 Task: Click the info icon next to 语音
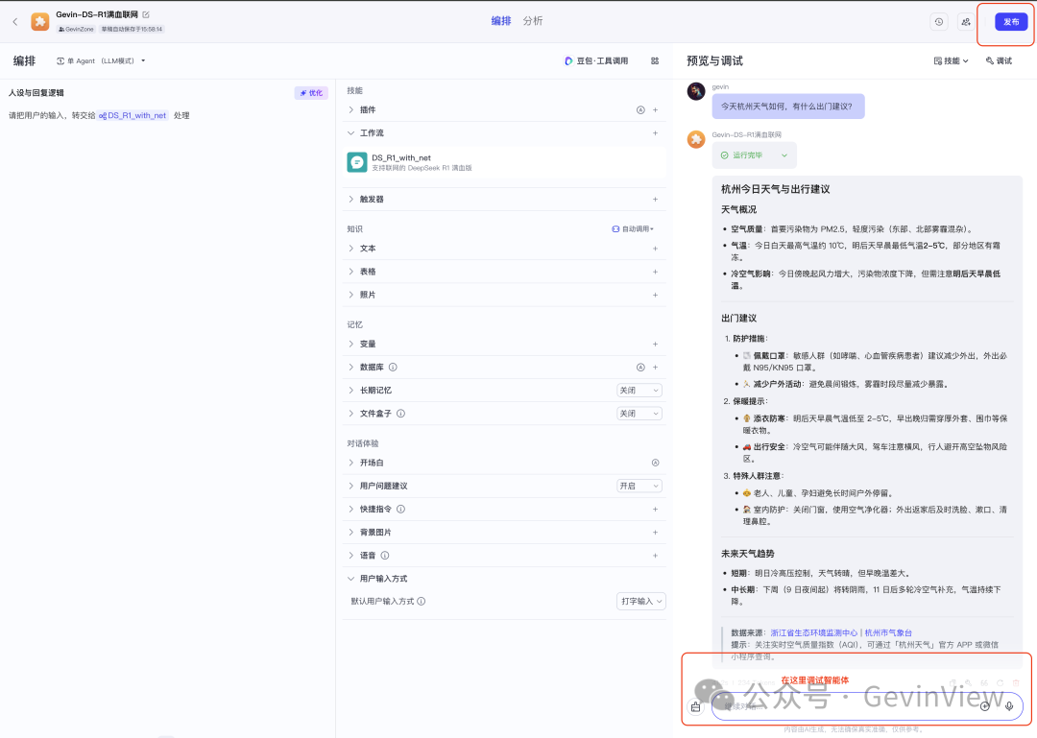pos(385,556)
